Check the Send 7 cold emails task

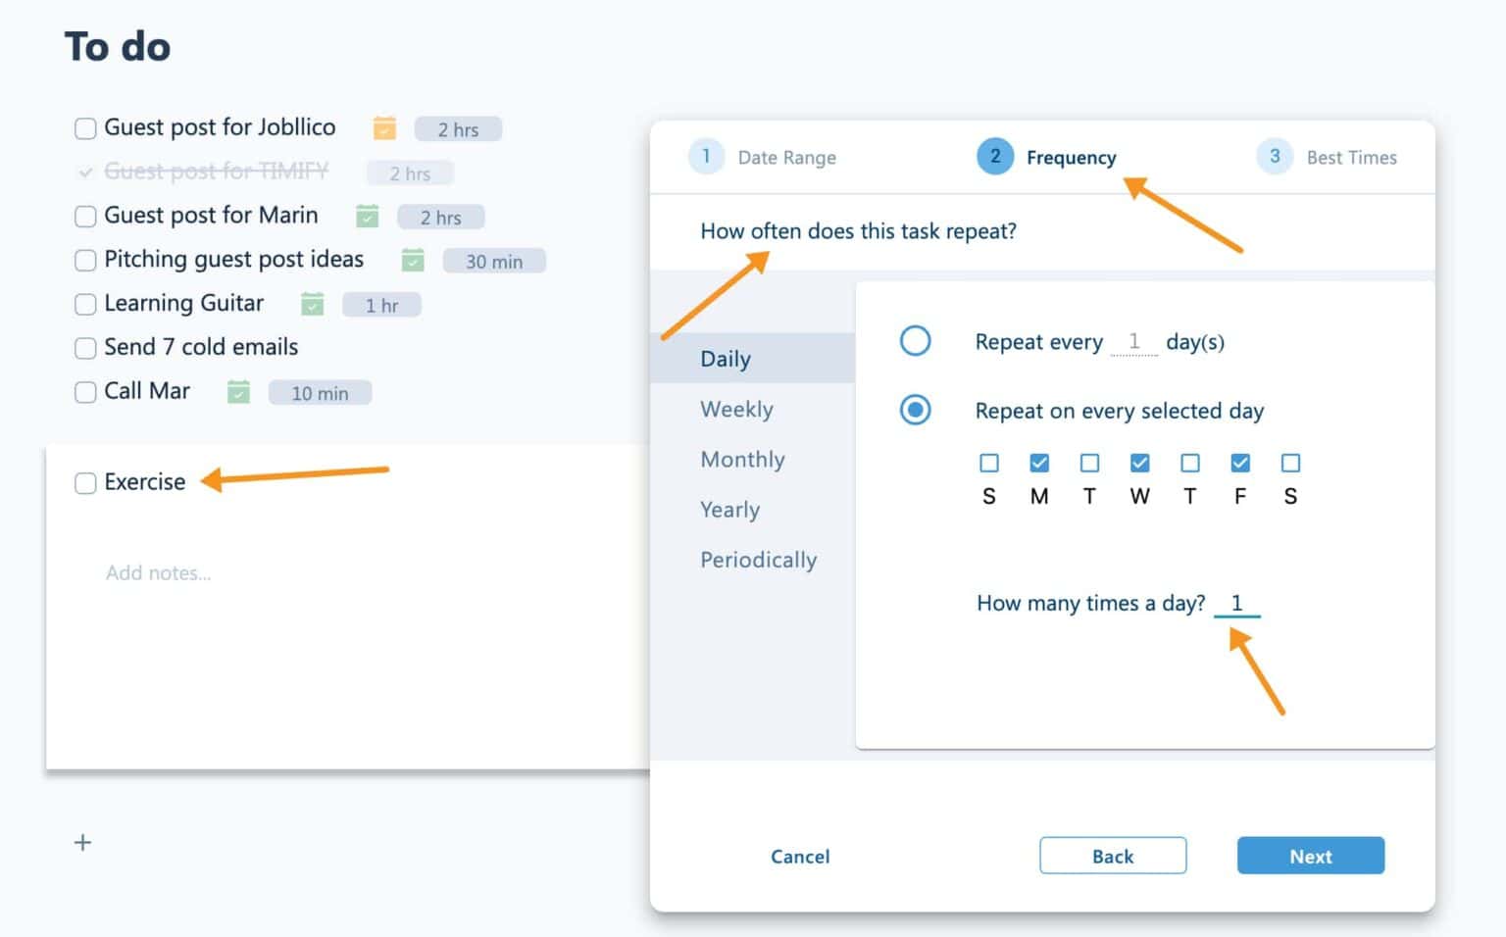(85, 348)
